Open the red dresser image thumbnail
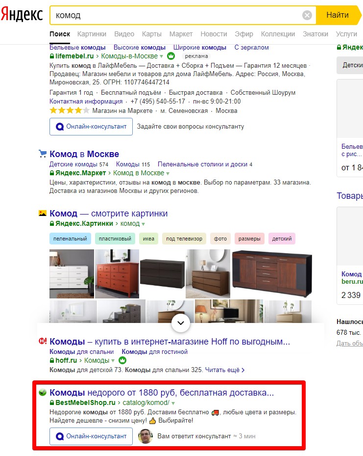 (x=117, y=274)
